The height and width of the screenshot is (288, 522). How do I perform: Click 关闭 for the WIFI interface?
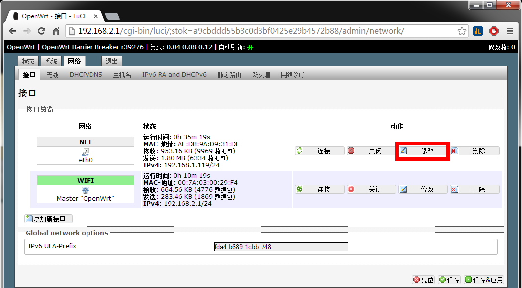(x=371, y=189)
